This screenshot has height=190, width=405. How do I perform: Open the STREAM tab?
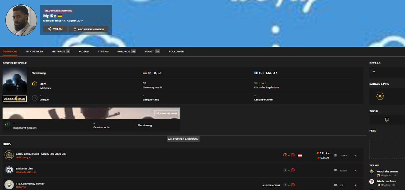tap(103, 51)
